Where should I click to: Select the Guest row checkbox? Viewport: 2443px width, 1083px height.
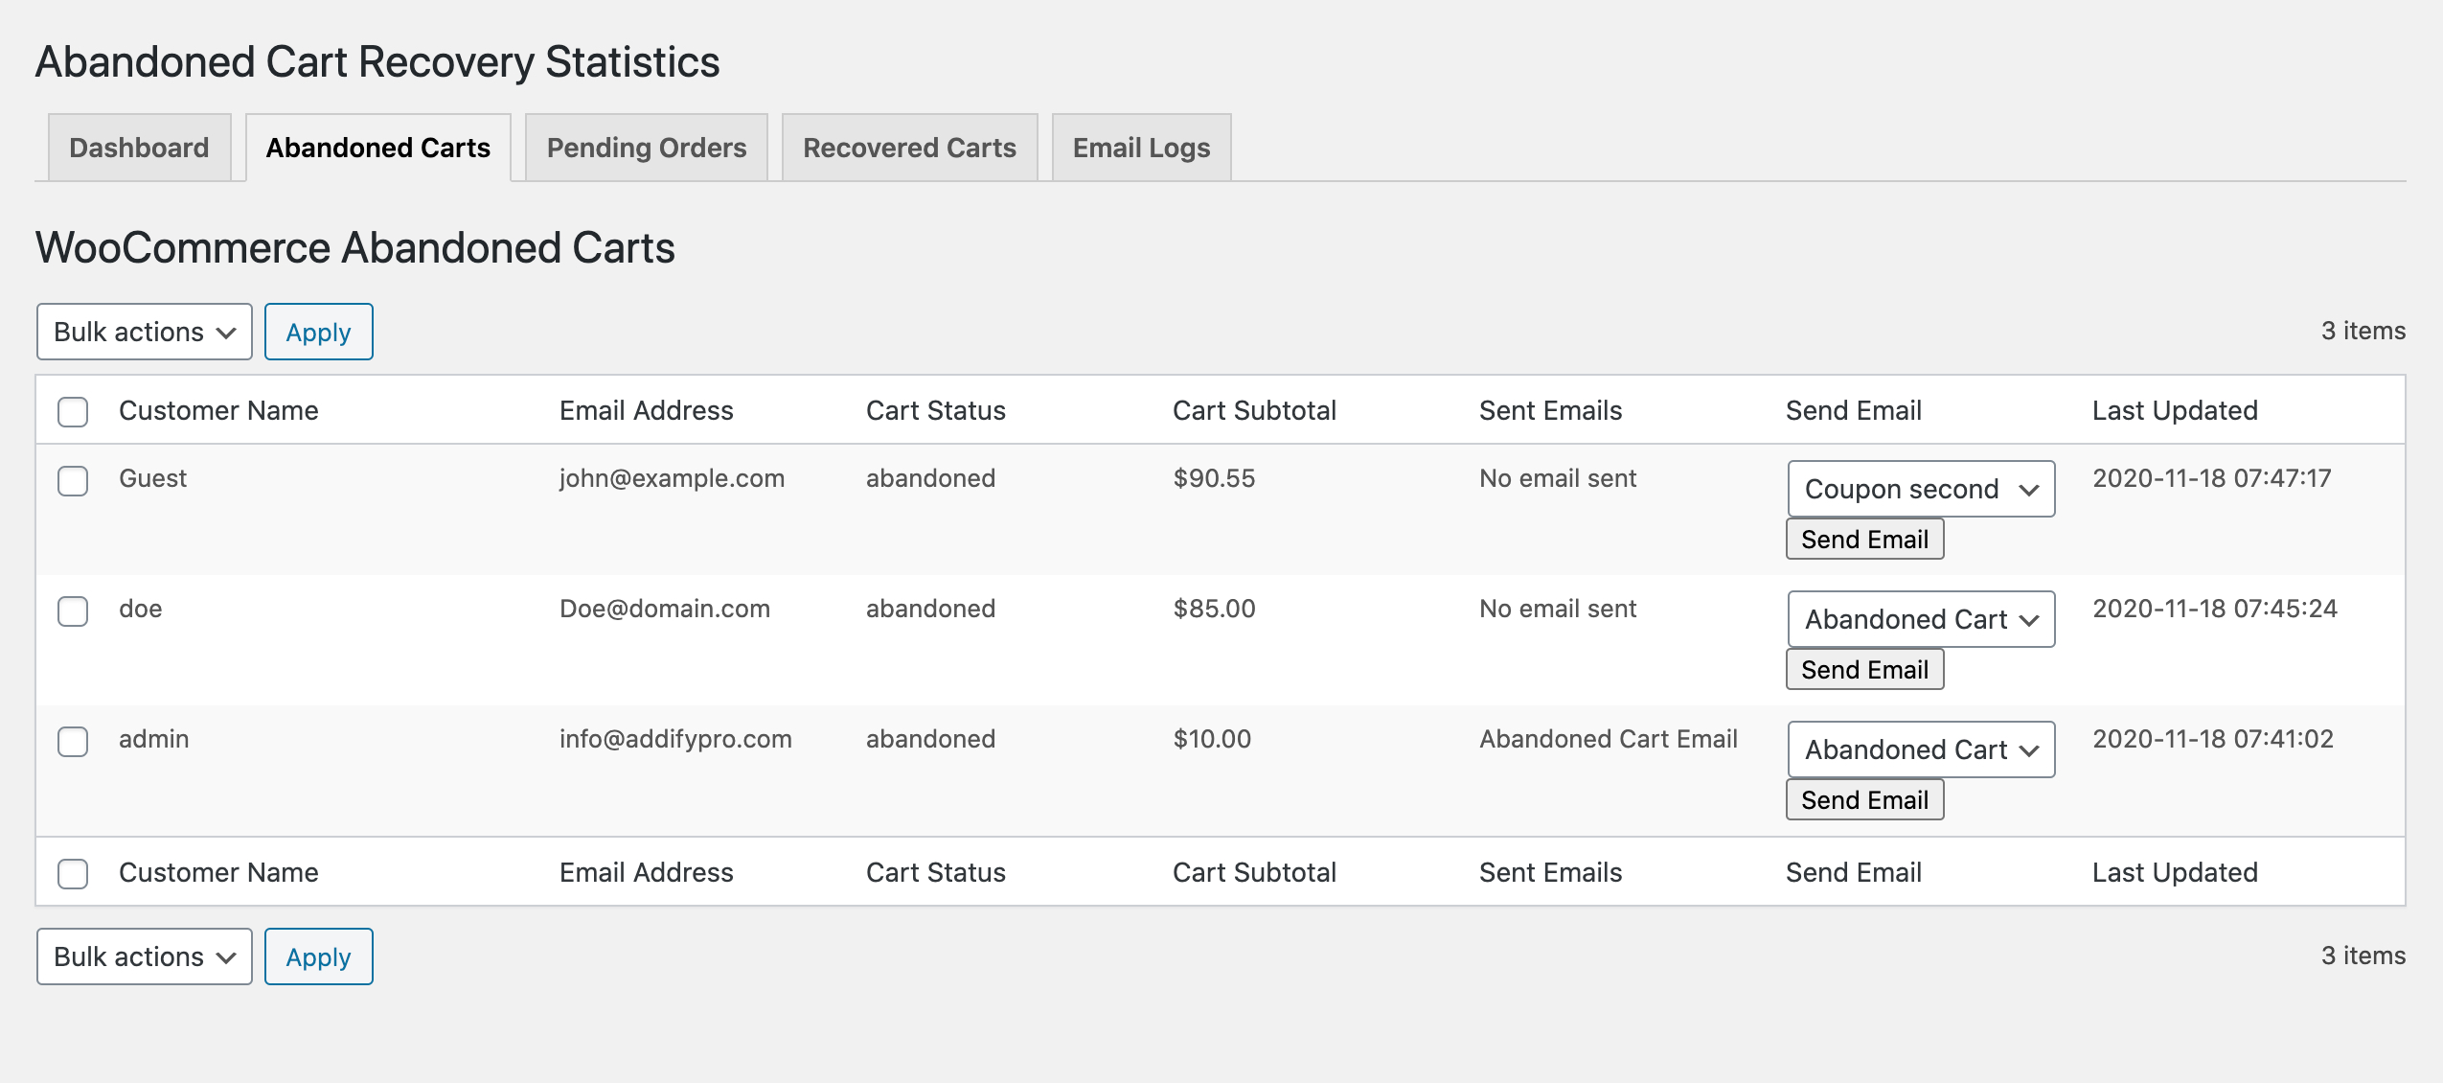point(73,480)
